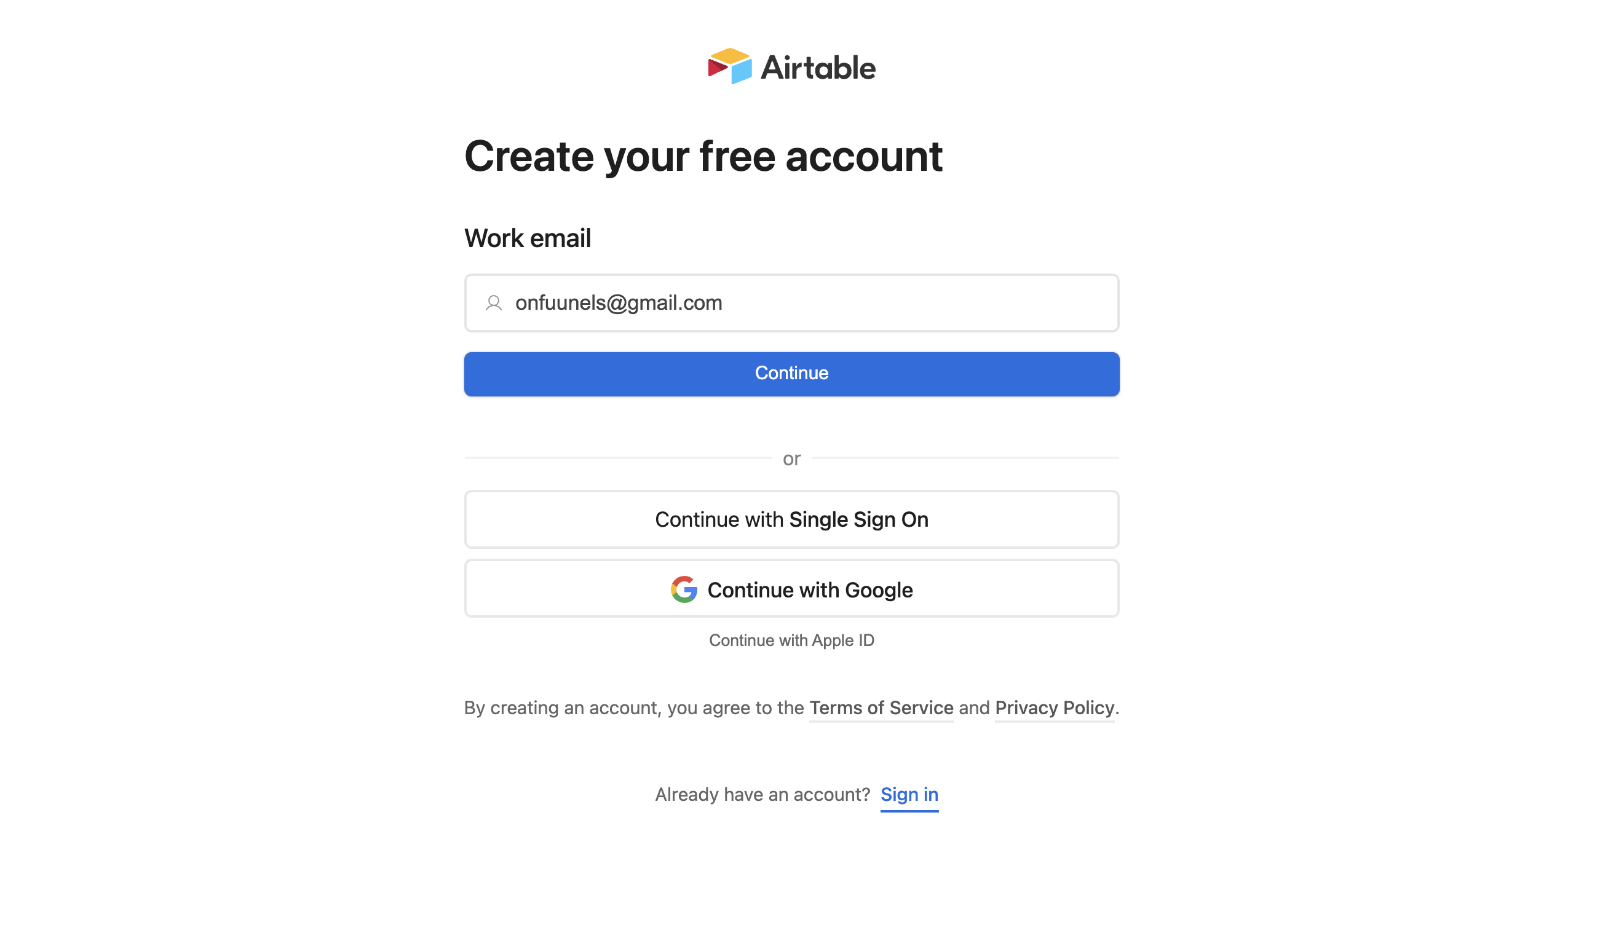
Task: Click 'By creating an account' agreement text
Action: 635,707
